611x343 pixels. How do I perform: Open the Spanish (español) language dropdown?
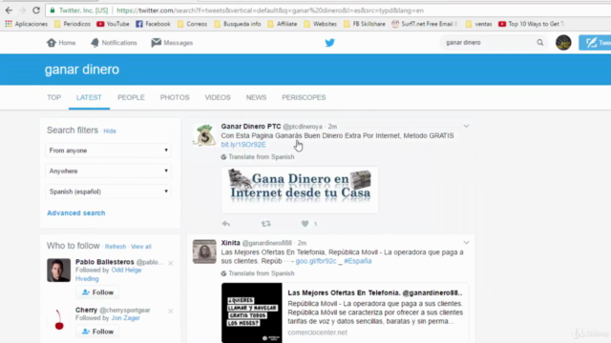(108, 192)
